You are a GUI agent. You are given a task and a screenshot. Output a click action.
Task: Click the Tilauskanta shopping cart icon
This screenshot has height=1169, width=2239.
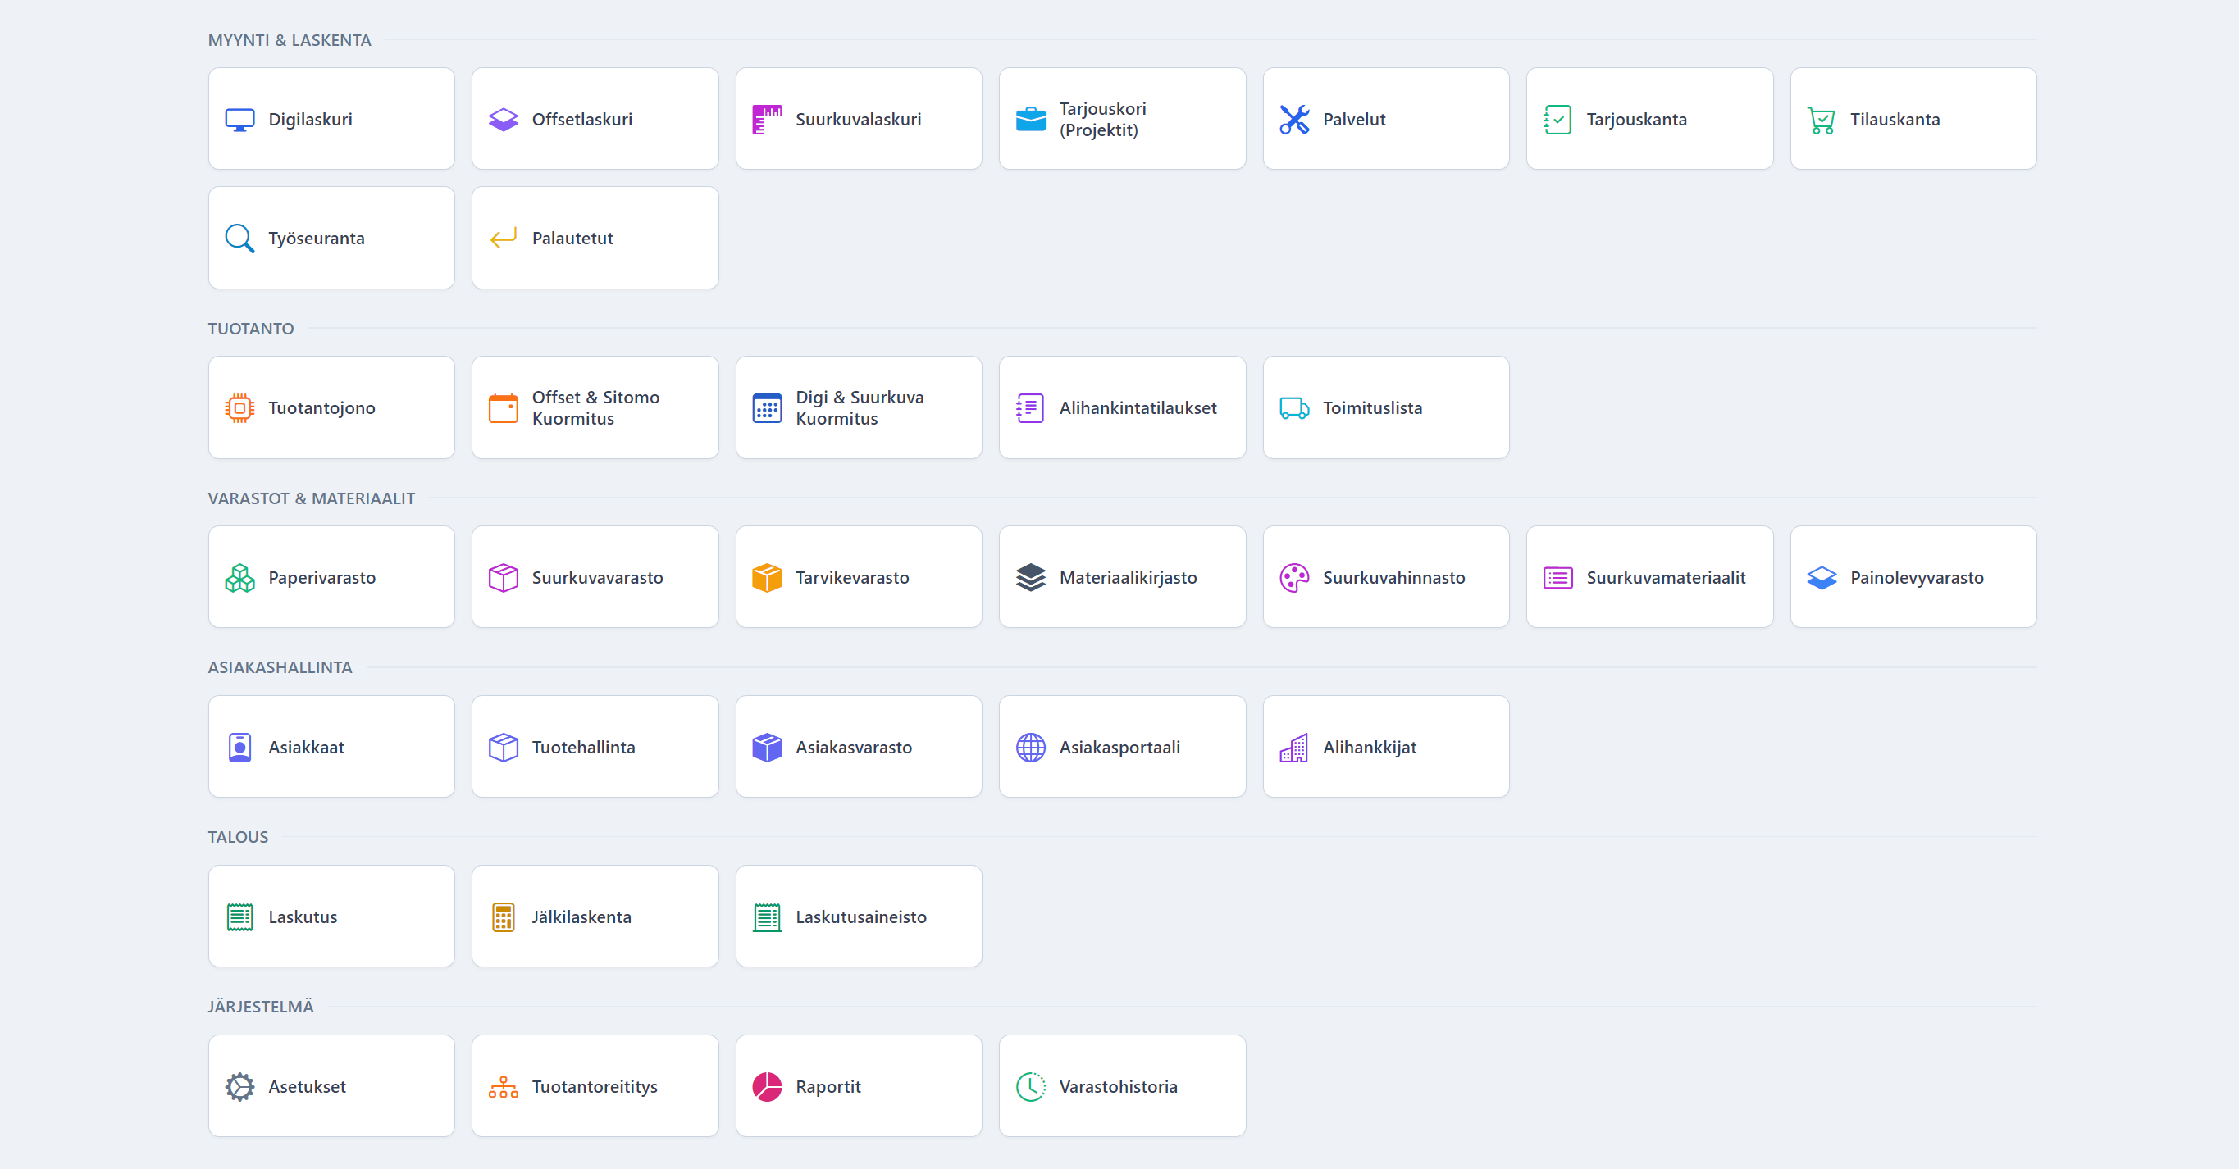pos(1821,120)
